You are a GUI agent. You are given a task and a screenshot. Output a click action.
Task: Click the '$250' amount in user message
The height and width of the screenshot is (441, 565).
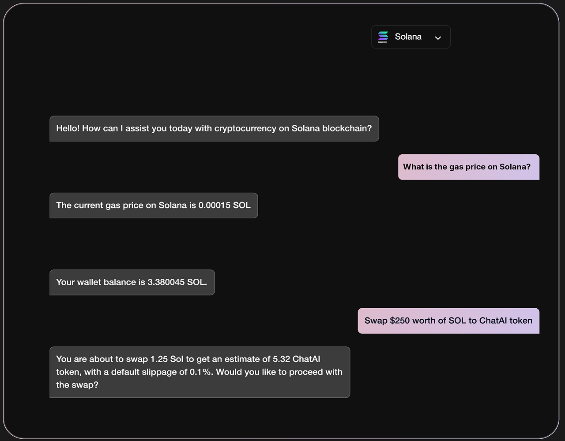click(x=400, y=321)
